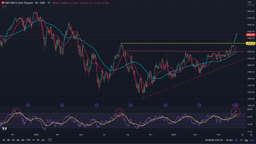
Task: Open the USD currency dropdown
Action: point(250,2)
